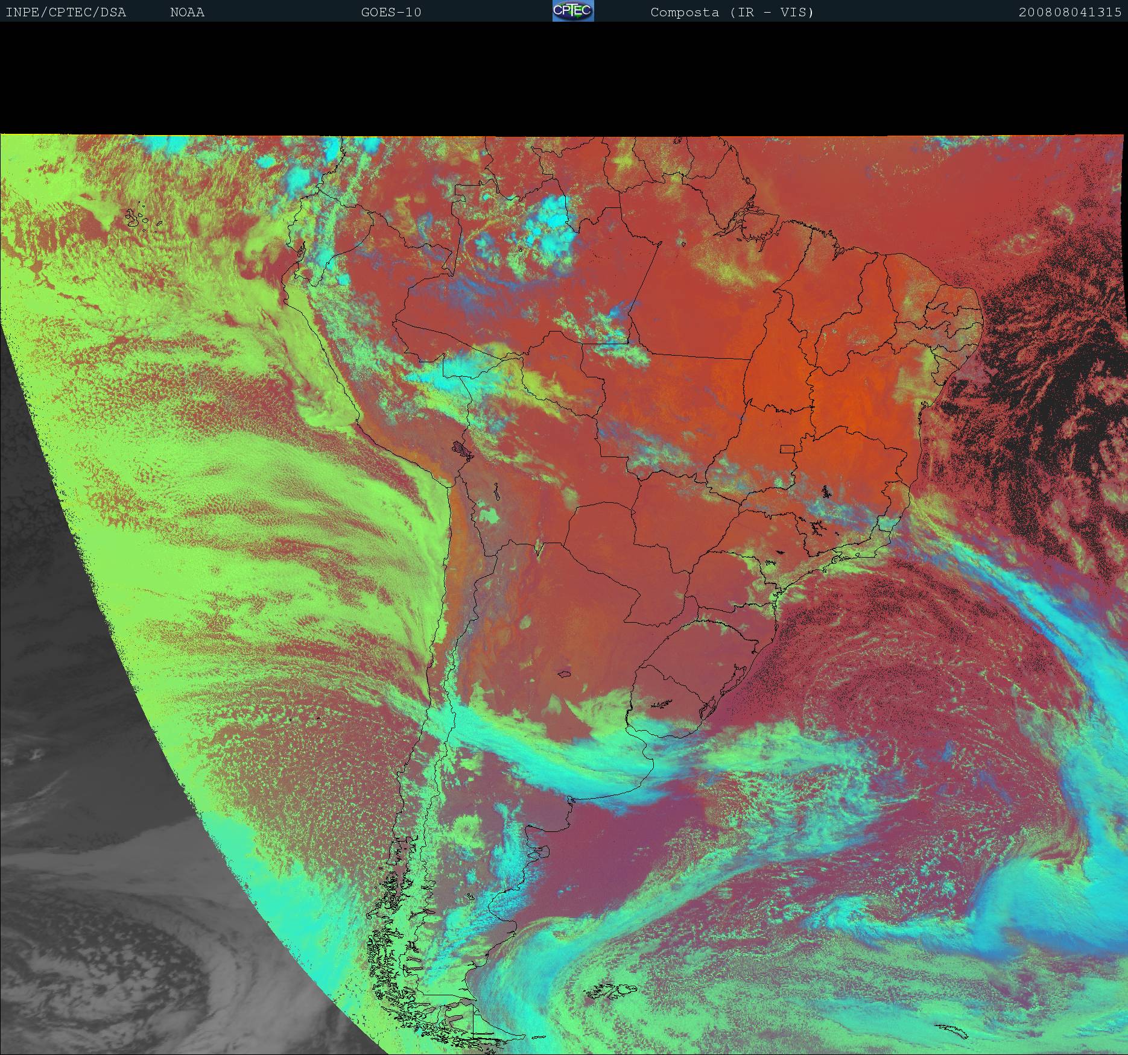Click the GOES-10 satellite label
This screenshot has width=1128, height=1055.
coord(391,12)
